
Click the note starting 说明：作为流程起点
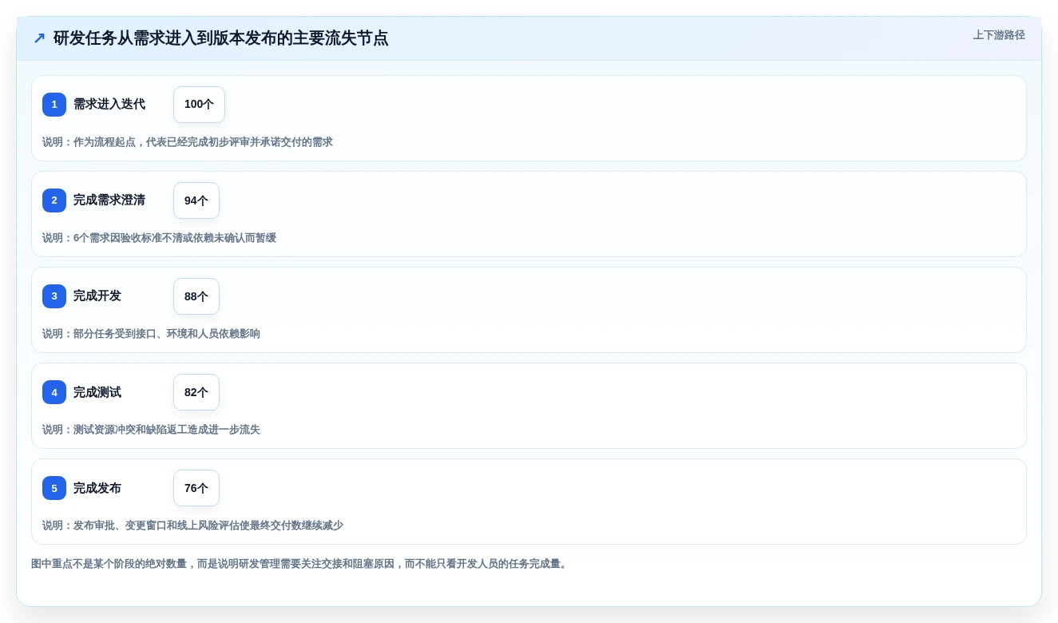[188, 142]
